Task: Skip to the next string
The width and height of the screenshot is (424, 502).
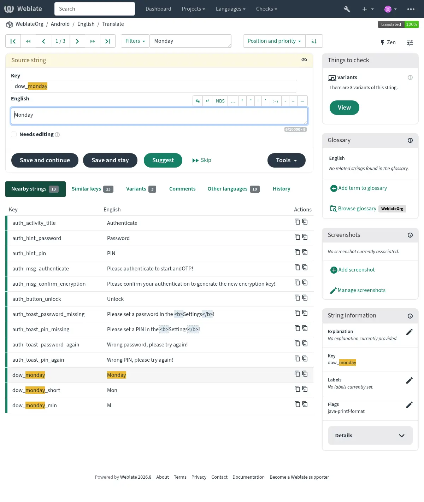Action: tap(202, 160)
